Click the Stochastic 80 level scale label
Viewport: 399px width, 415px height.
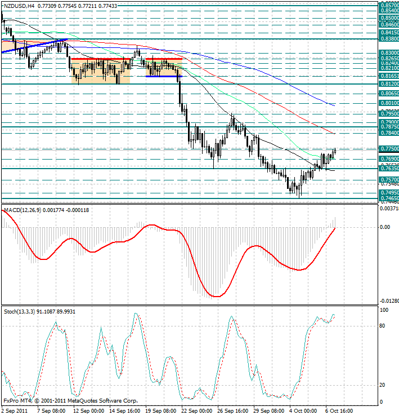tap(384, 326)
